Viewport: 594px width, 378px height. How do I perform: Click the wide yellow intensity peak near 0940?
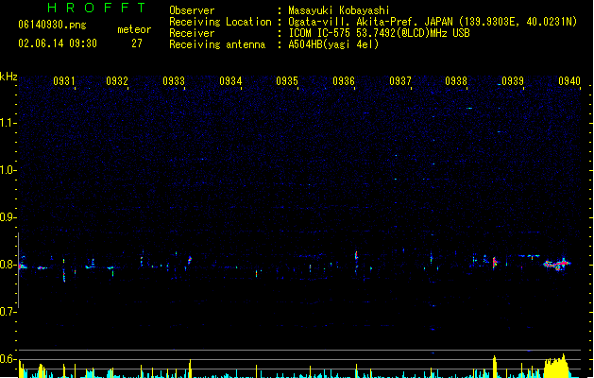click(556, 367)
